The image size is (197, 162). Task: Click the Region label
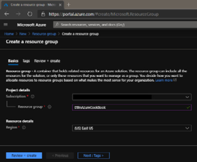click(x=11, y=127)
